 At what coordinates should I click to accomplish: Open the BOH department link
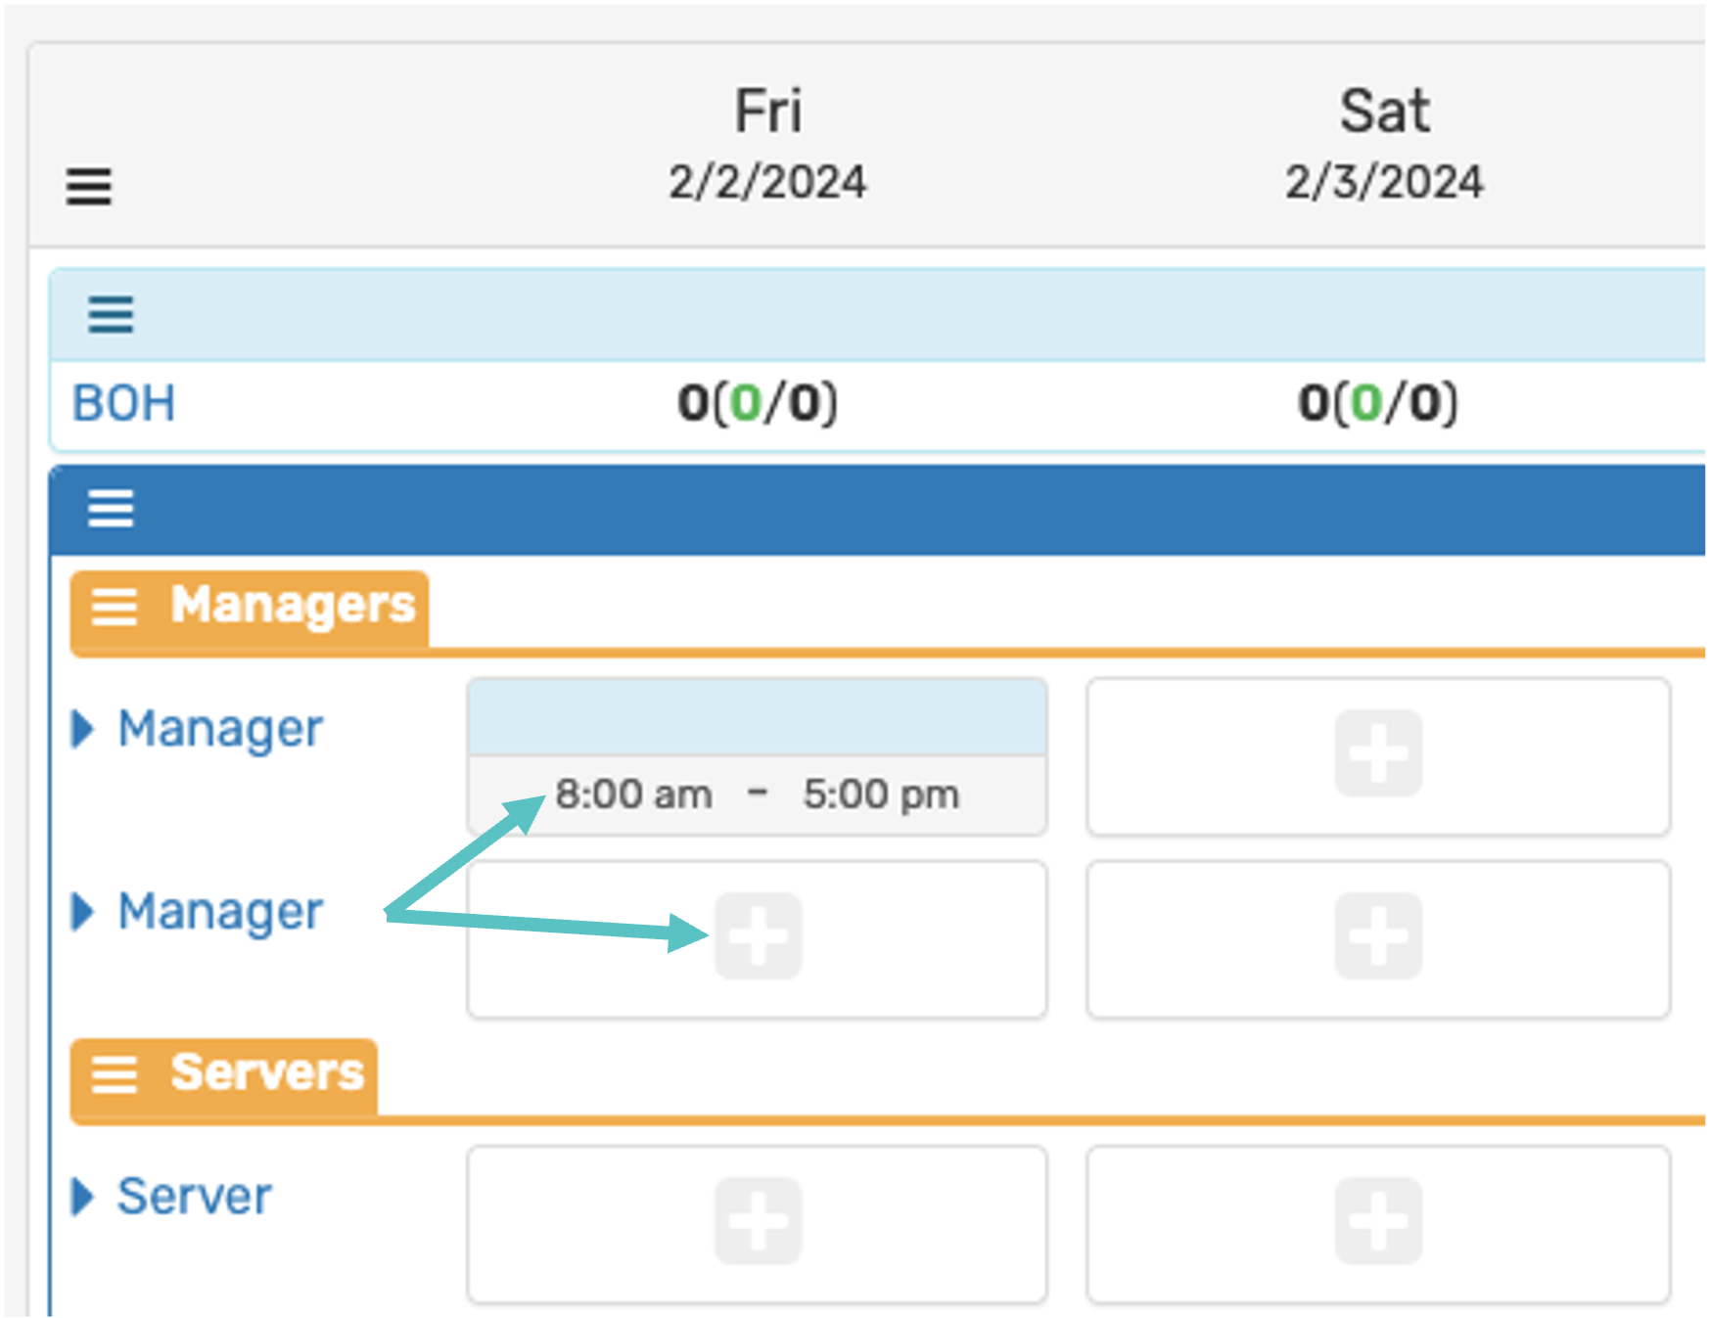pyautogui.click(x=124, y=403)
